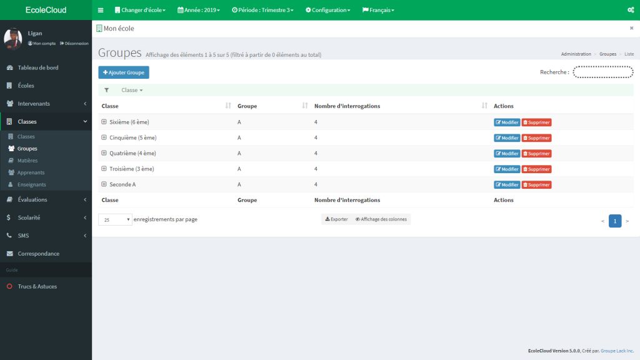Select the Tableau de bord sidebar icon

[9, 66]
